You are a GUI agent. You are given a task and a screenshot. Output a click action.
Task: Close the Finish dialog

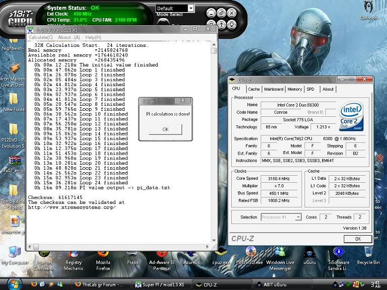[182, 101]
